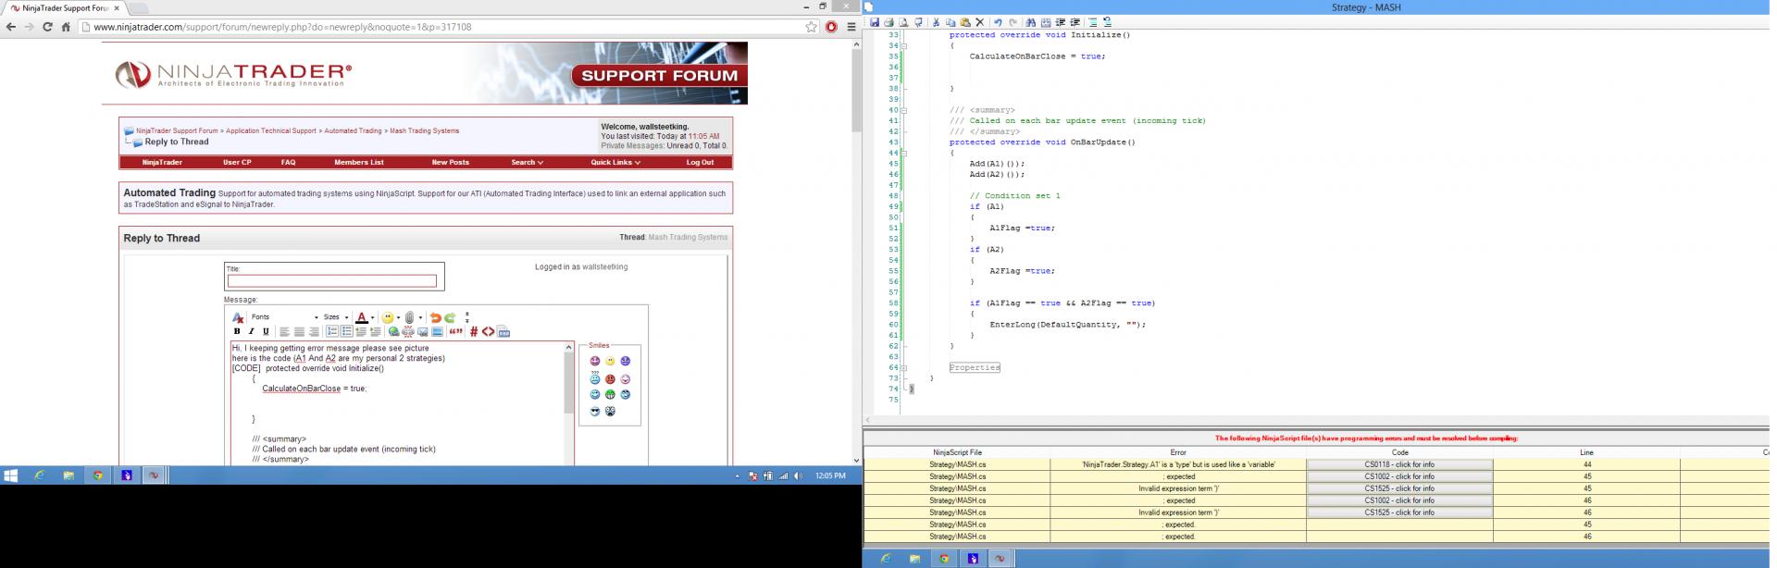Expand the Properties region at line 64
1777x568 pixels.
click(904, 367)
